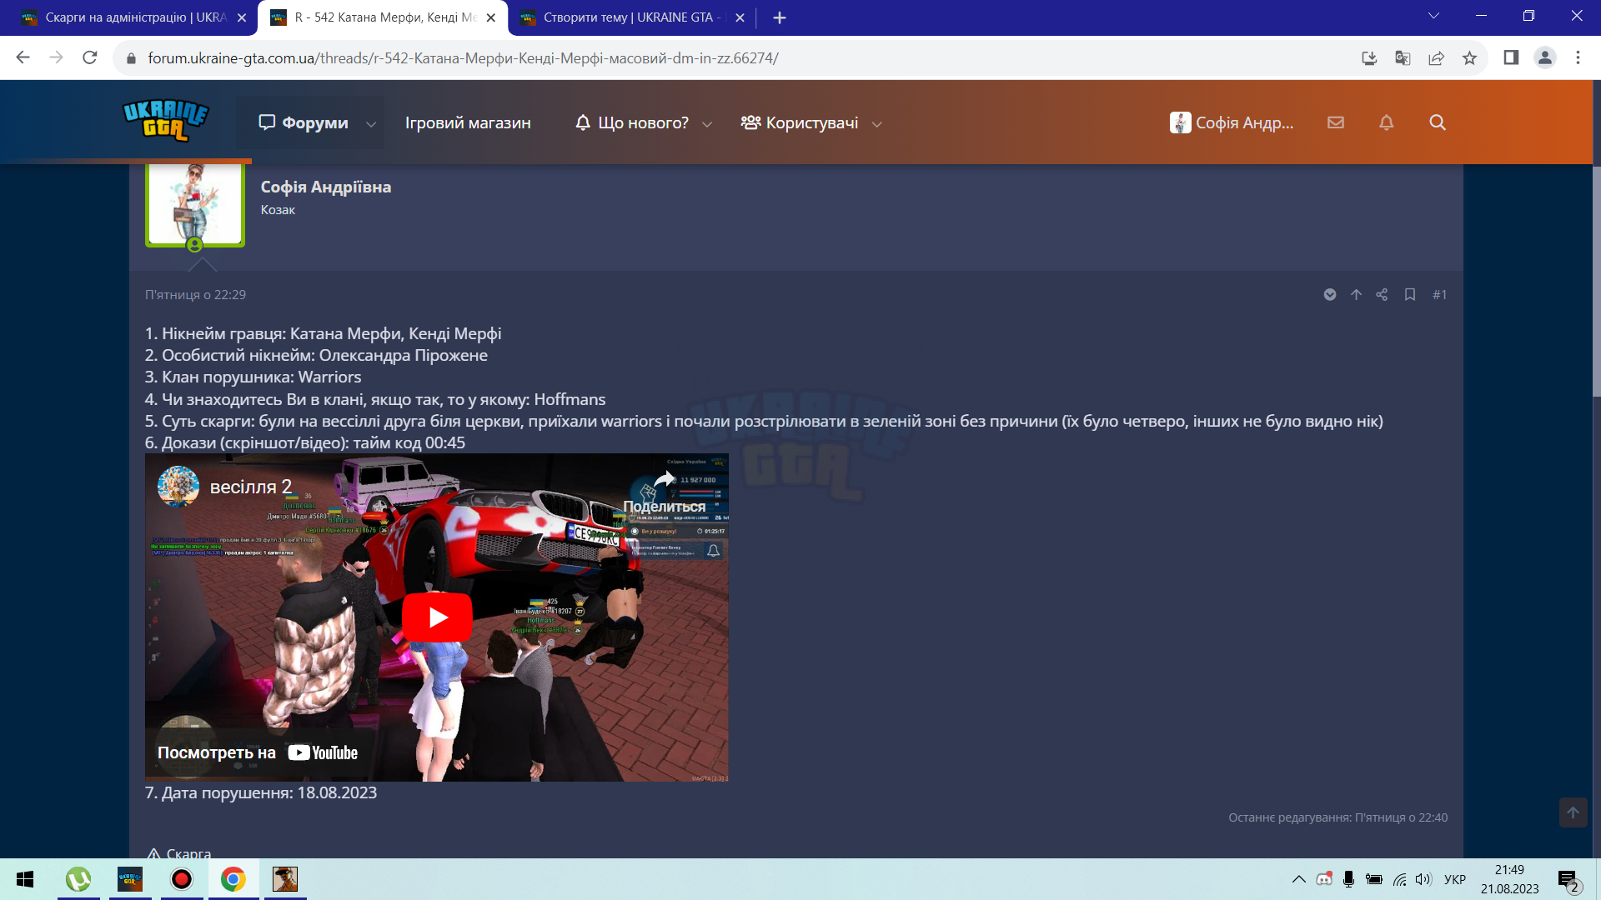This screenshot has width=1601, height=900.
Task: Open the volume control in system tray
Action: 1423,879
